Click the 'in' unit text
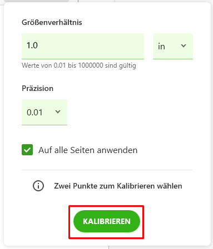 pos(161,46)
